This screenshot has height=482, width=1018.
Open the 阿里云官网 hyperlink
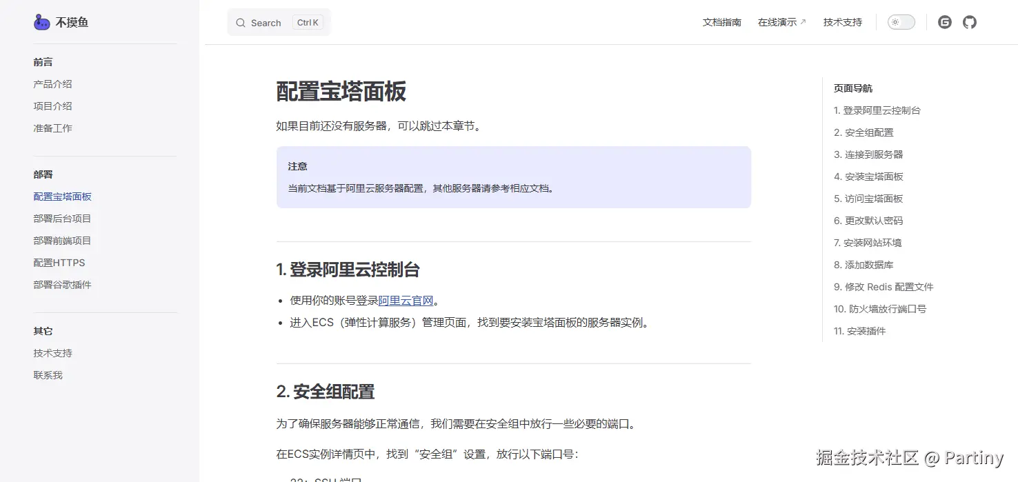pos(405,300)
